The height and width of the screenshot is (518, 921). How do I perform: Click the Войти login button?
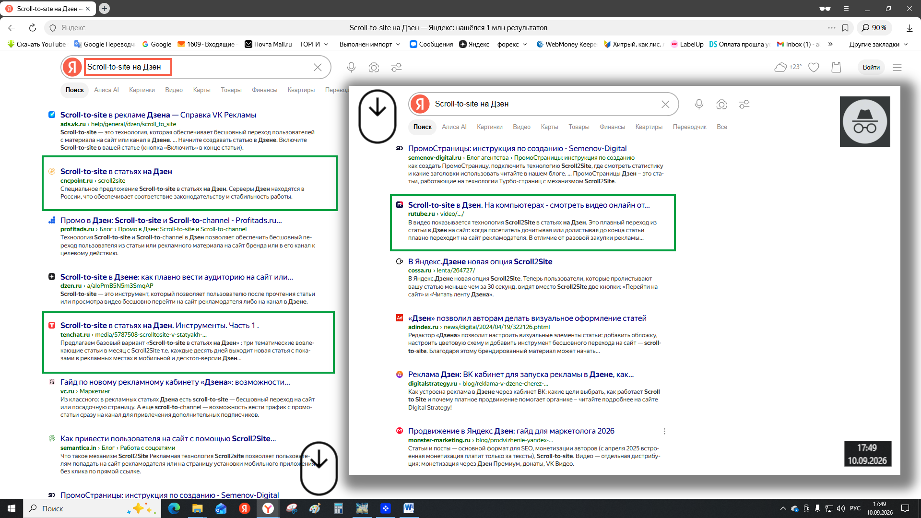871,67
